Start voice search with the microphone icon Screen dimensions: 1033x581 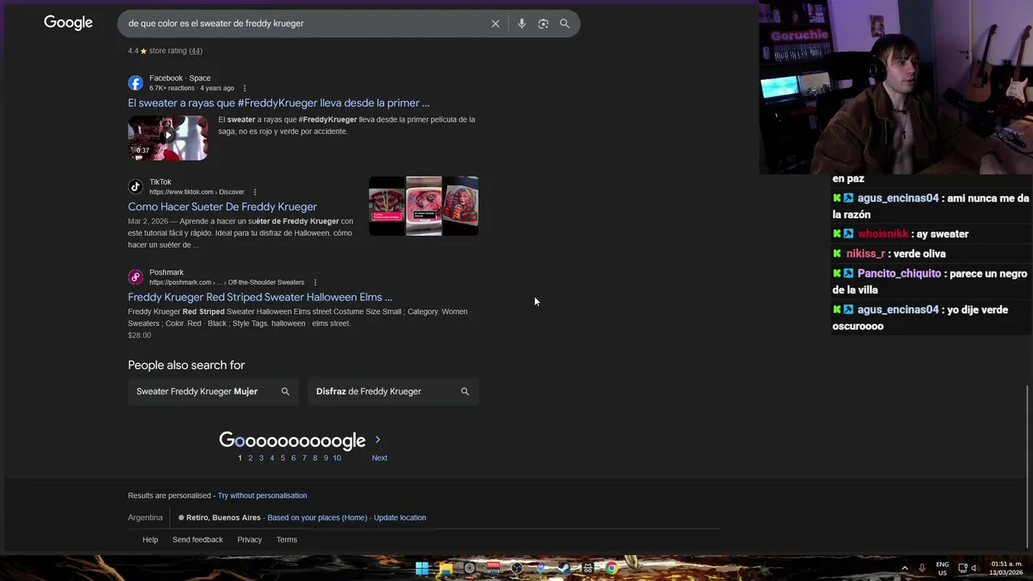(x=521, y=23)
